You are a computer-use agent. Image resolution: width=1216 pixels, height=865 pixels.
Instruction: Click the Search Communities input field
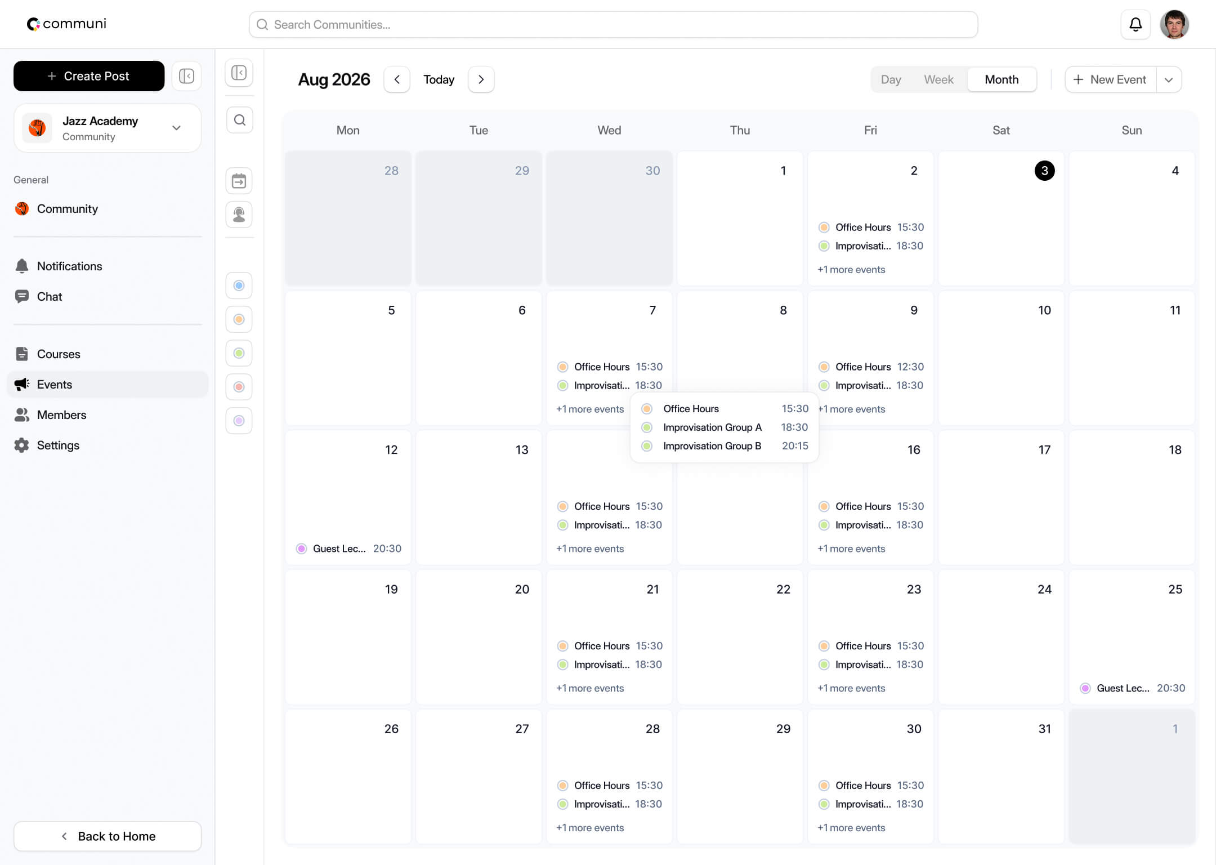coord(613,24)
